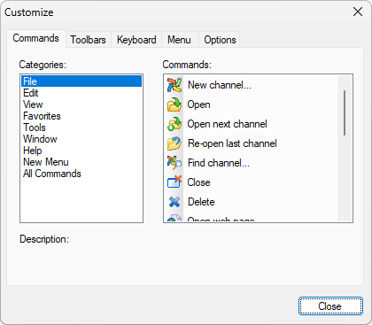Select the Window category

(81, 139)
